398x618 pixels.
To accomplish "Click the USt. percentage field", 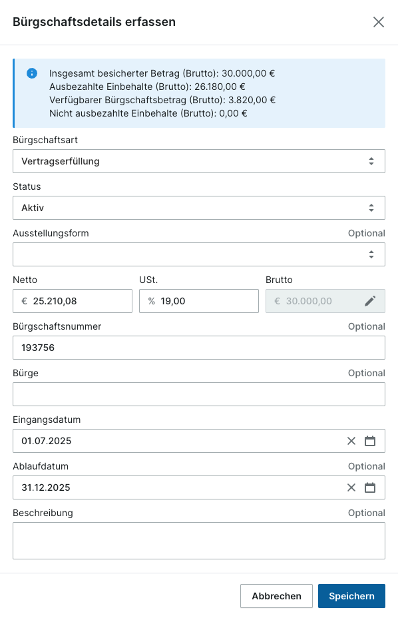I will pos(199,301).
